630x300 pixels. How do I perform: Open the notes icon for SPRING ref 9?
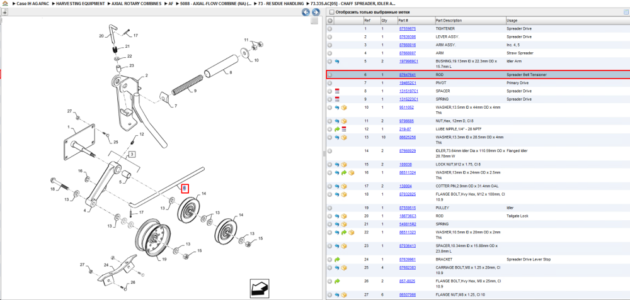[x=337, y=99]
